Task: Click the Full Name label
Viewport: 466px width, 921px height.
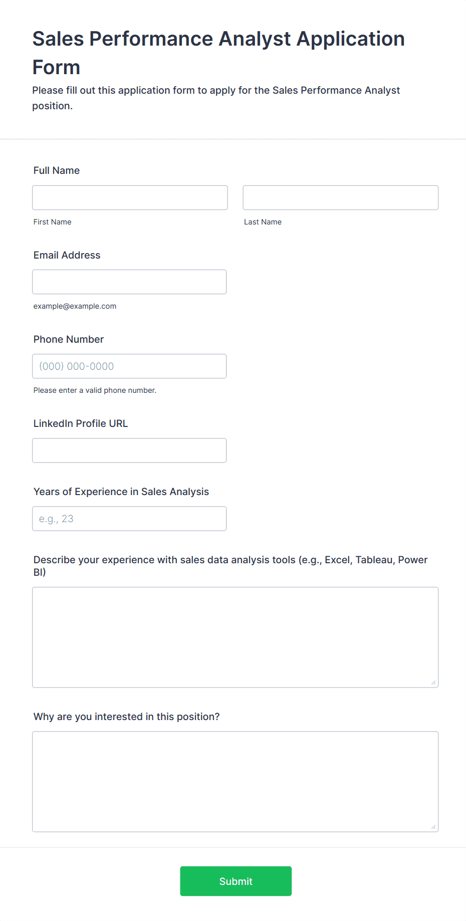Action: 57,170
